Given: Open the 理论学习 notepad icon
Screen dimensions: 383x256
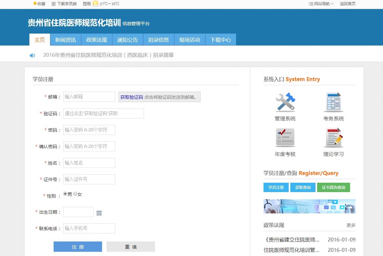Looking at the screenshot, I should [x=333, y=138].
